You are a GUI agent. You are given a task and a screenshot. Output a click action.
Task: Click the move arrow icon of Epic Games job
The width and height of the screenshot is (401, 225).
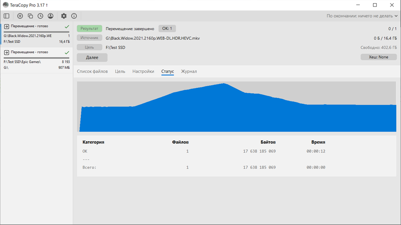point(7,52)
